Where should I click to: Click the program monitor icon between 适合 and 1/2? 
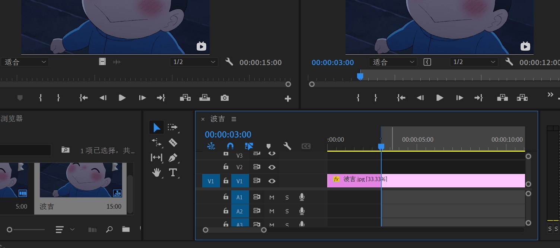coord(427,62)
